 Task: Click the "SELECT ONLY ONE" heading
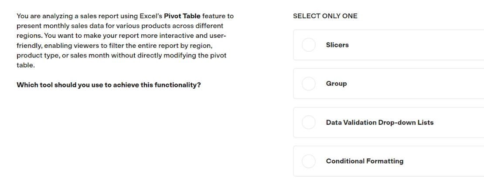pos(325,16)
